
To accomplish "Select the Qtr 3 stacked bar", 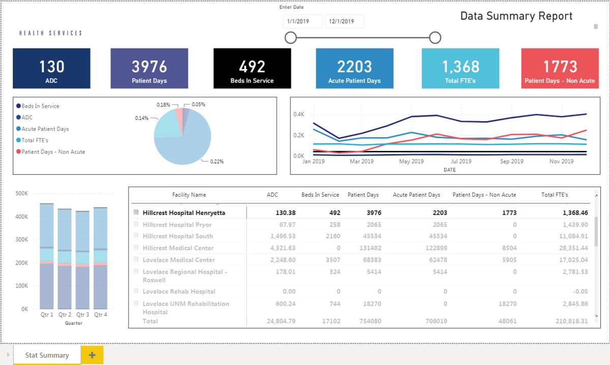I will point(82,260).
